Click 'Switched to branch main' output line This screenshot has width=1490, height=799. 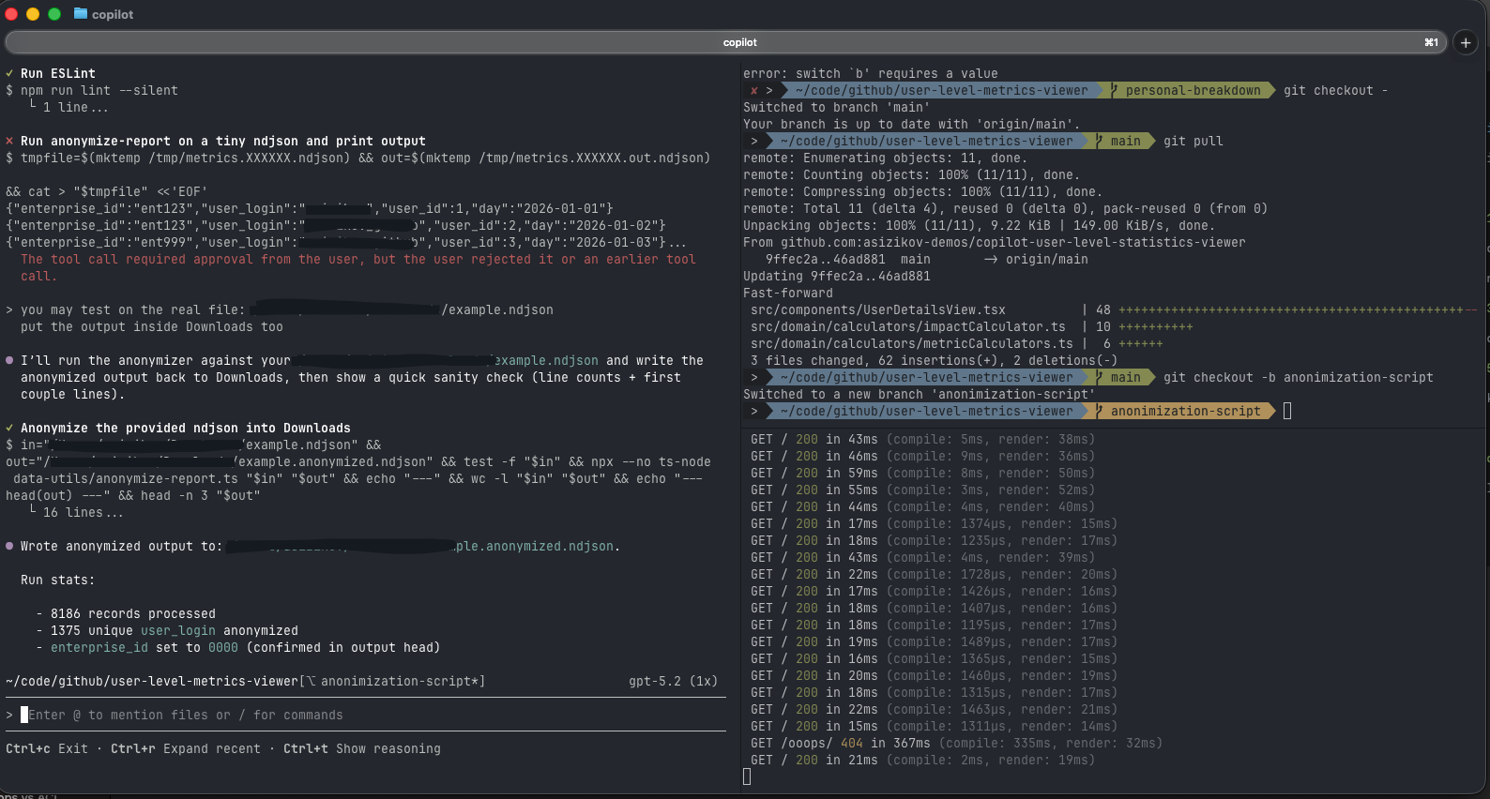837,107
